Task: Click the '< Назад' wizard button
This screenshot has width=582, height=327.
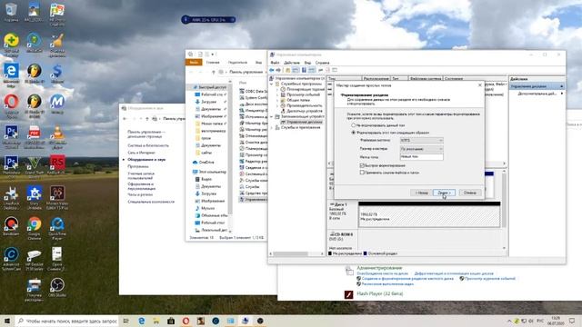Action: (421, 193)
